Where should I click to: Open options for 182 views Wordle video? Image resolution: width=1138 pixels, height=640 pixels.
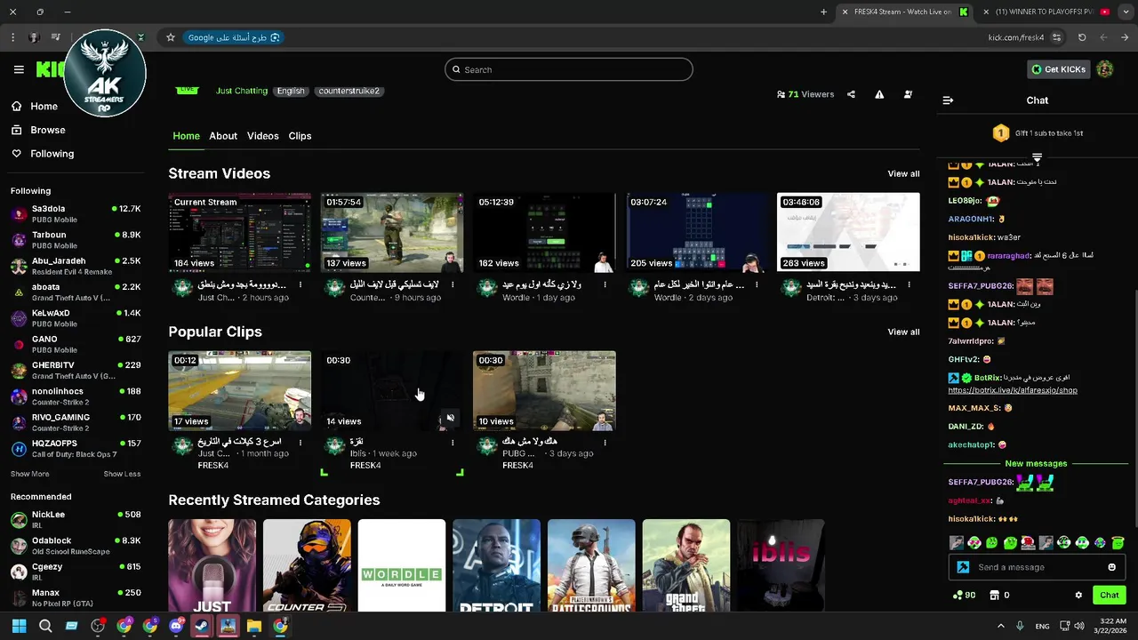[605, 284]
